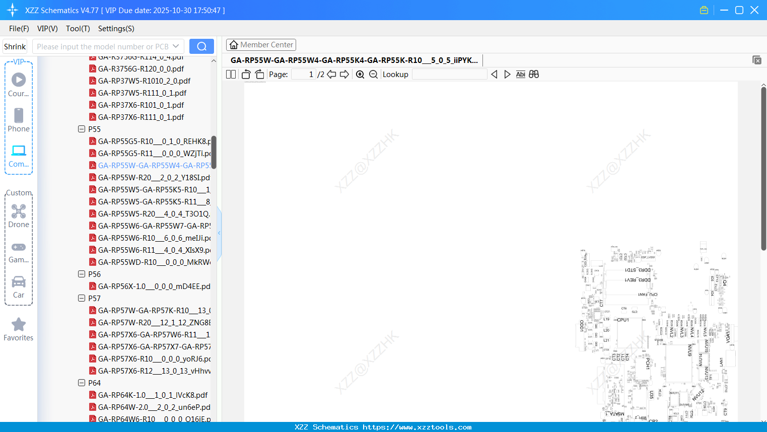
Task: Collapse the P55 folder
Action: [82, 129]
